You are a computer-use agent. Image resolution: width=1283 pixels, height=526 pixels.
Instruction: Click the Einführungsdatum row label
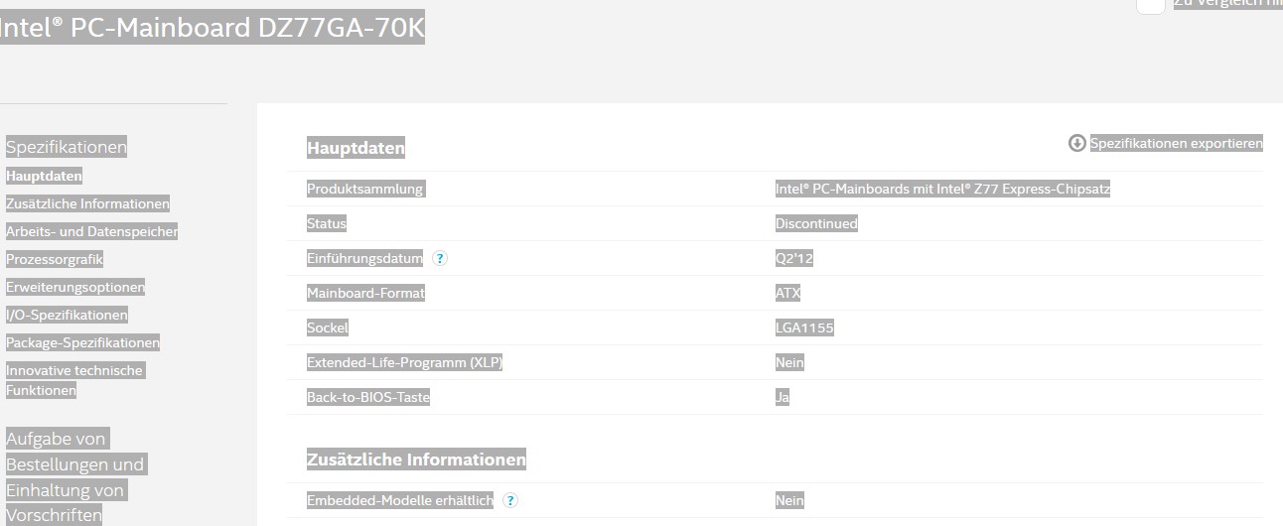pyautogui.click(x=365, y=258)
